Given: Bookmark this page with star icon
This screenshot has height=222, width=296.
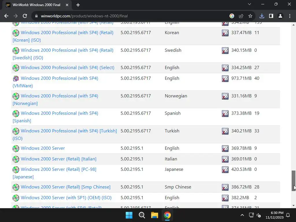Looking at the screenshot, I should pyautogui.click(x=250, y=16).
